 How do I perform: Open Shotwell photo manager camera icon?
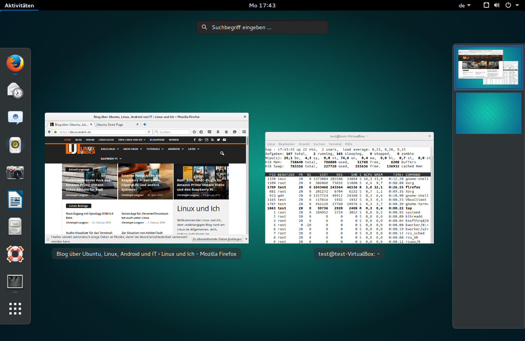click(15, 172)
